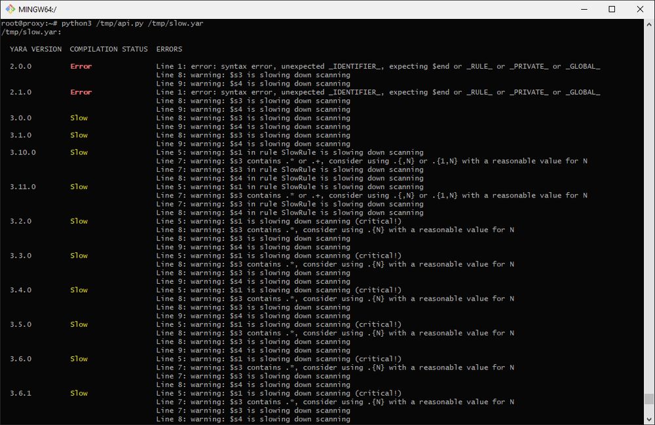655x425 pixels.
Task: Click version number '2.1.0'
Action: coord(20,92)
